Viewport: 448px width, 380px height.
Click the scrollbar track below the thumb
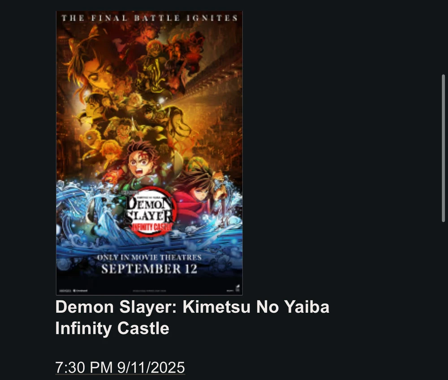click(x=444, y=300)
